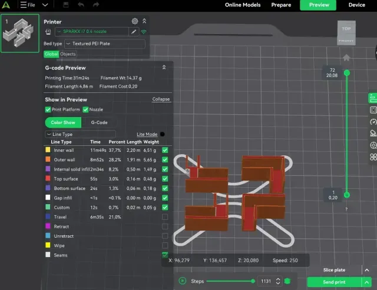
Task: Play the G-code steps animation
Action: click(x=183, y=281)
